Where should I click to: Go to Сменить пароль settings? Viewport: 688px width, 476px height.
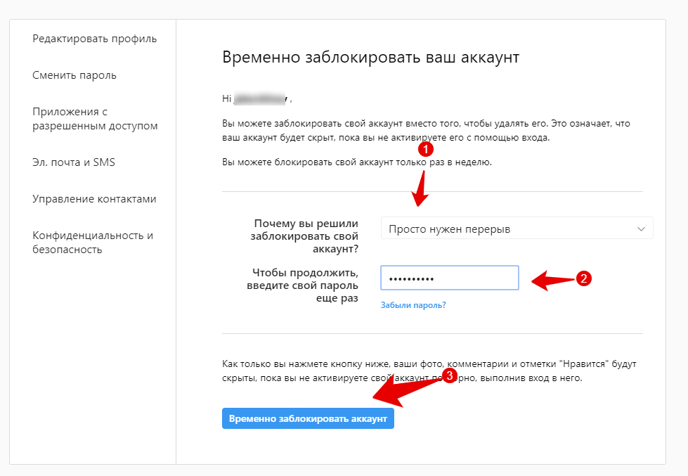pyautogui.click(x=74, y=75)
